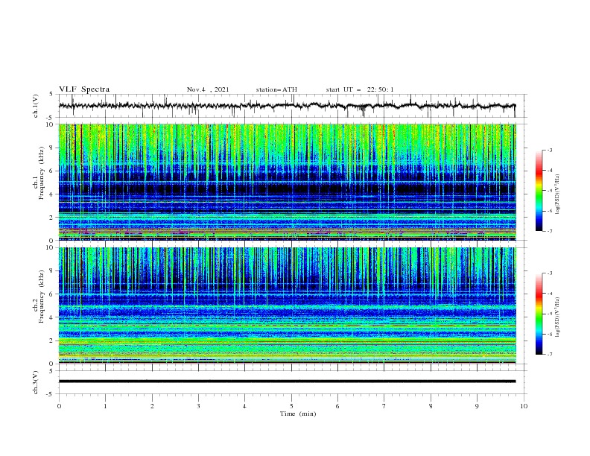Click time axis tick label "9"

click(477, 406)
